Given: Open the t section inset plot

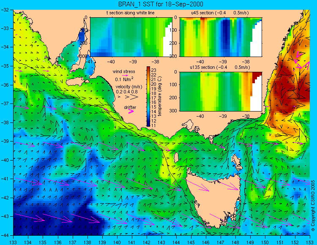Looking at the screenshot, I should click(x=131, y=37).
